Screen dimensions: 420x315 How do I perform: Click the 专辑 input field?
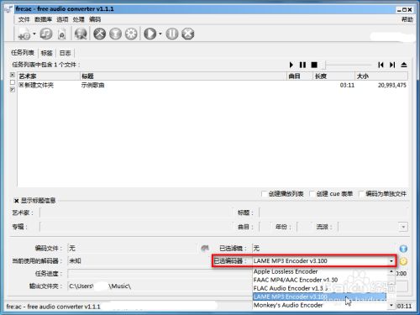(136, 227)
